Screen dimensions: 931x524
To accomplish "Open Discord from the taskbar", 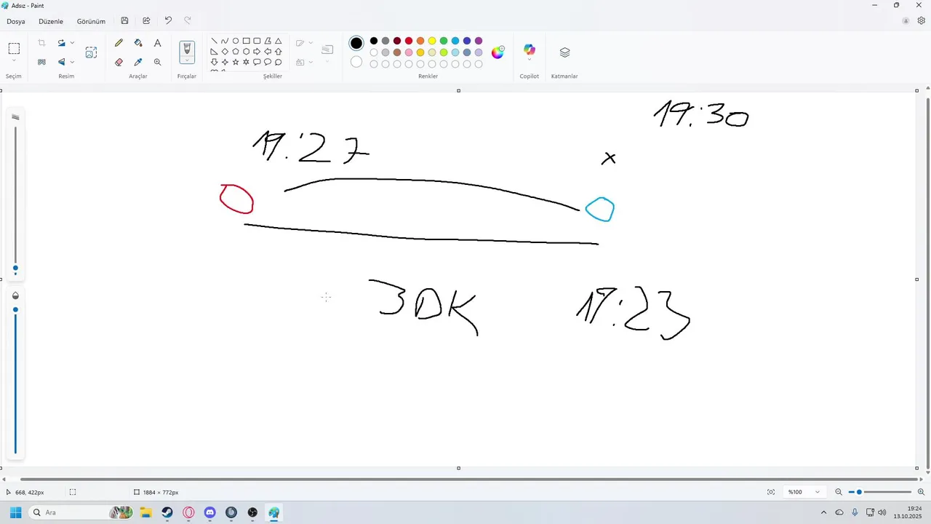I will coord(210,512).
